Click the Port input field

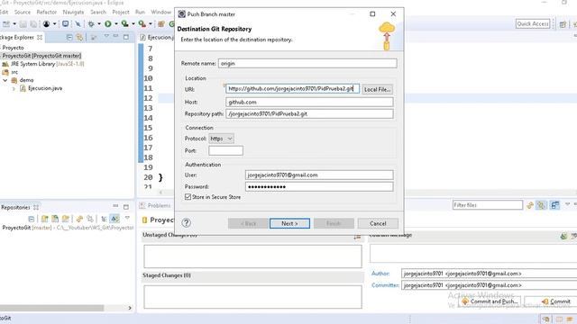[x=225, y=150]
